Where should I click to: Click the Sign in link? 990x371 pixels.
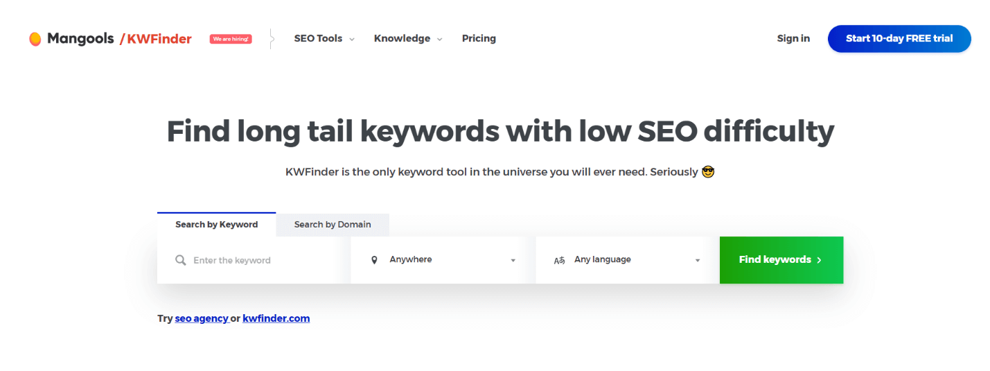point(793,39)
